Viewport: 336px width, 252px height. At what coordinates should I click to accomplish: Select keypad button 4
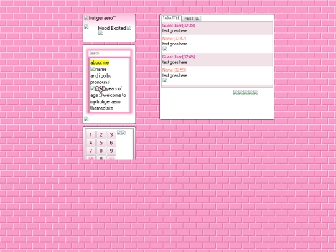click(91, 142)
